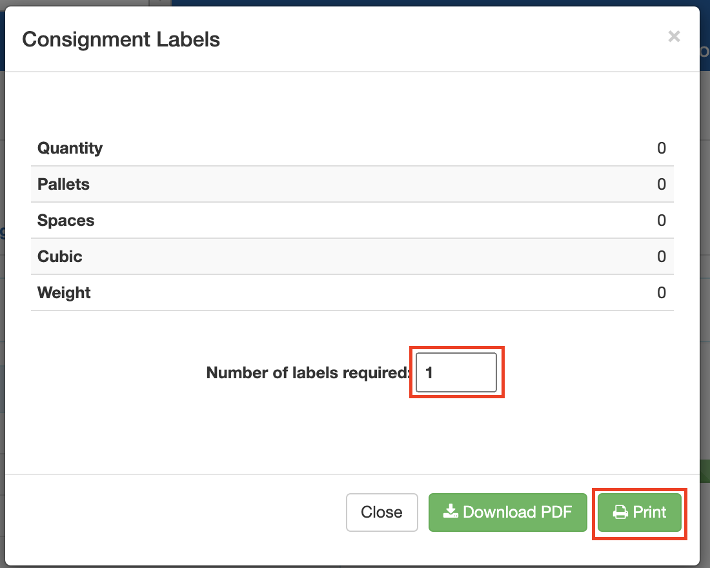Select the Spaces row label
This screenshot has height=568, width=710.
(66, 220)
